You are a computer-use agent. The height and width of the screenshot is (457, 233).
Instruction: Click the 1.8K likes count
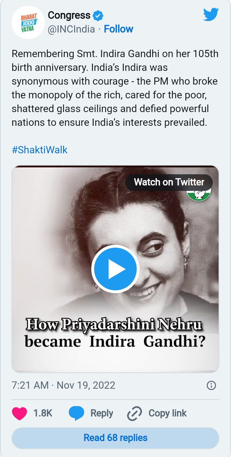tap(43, 413)
